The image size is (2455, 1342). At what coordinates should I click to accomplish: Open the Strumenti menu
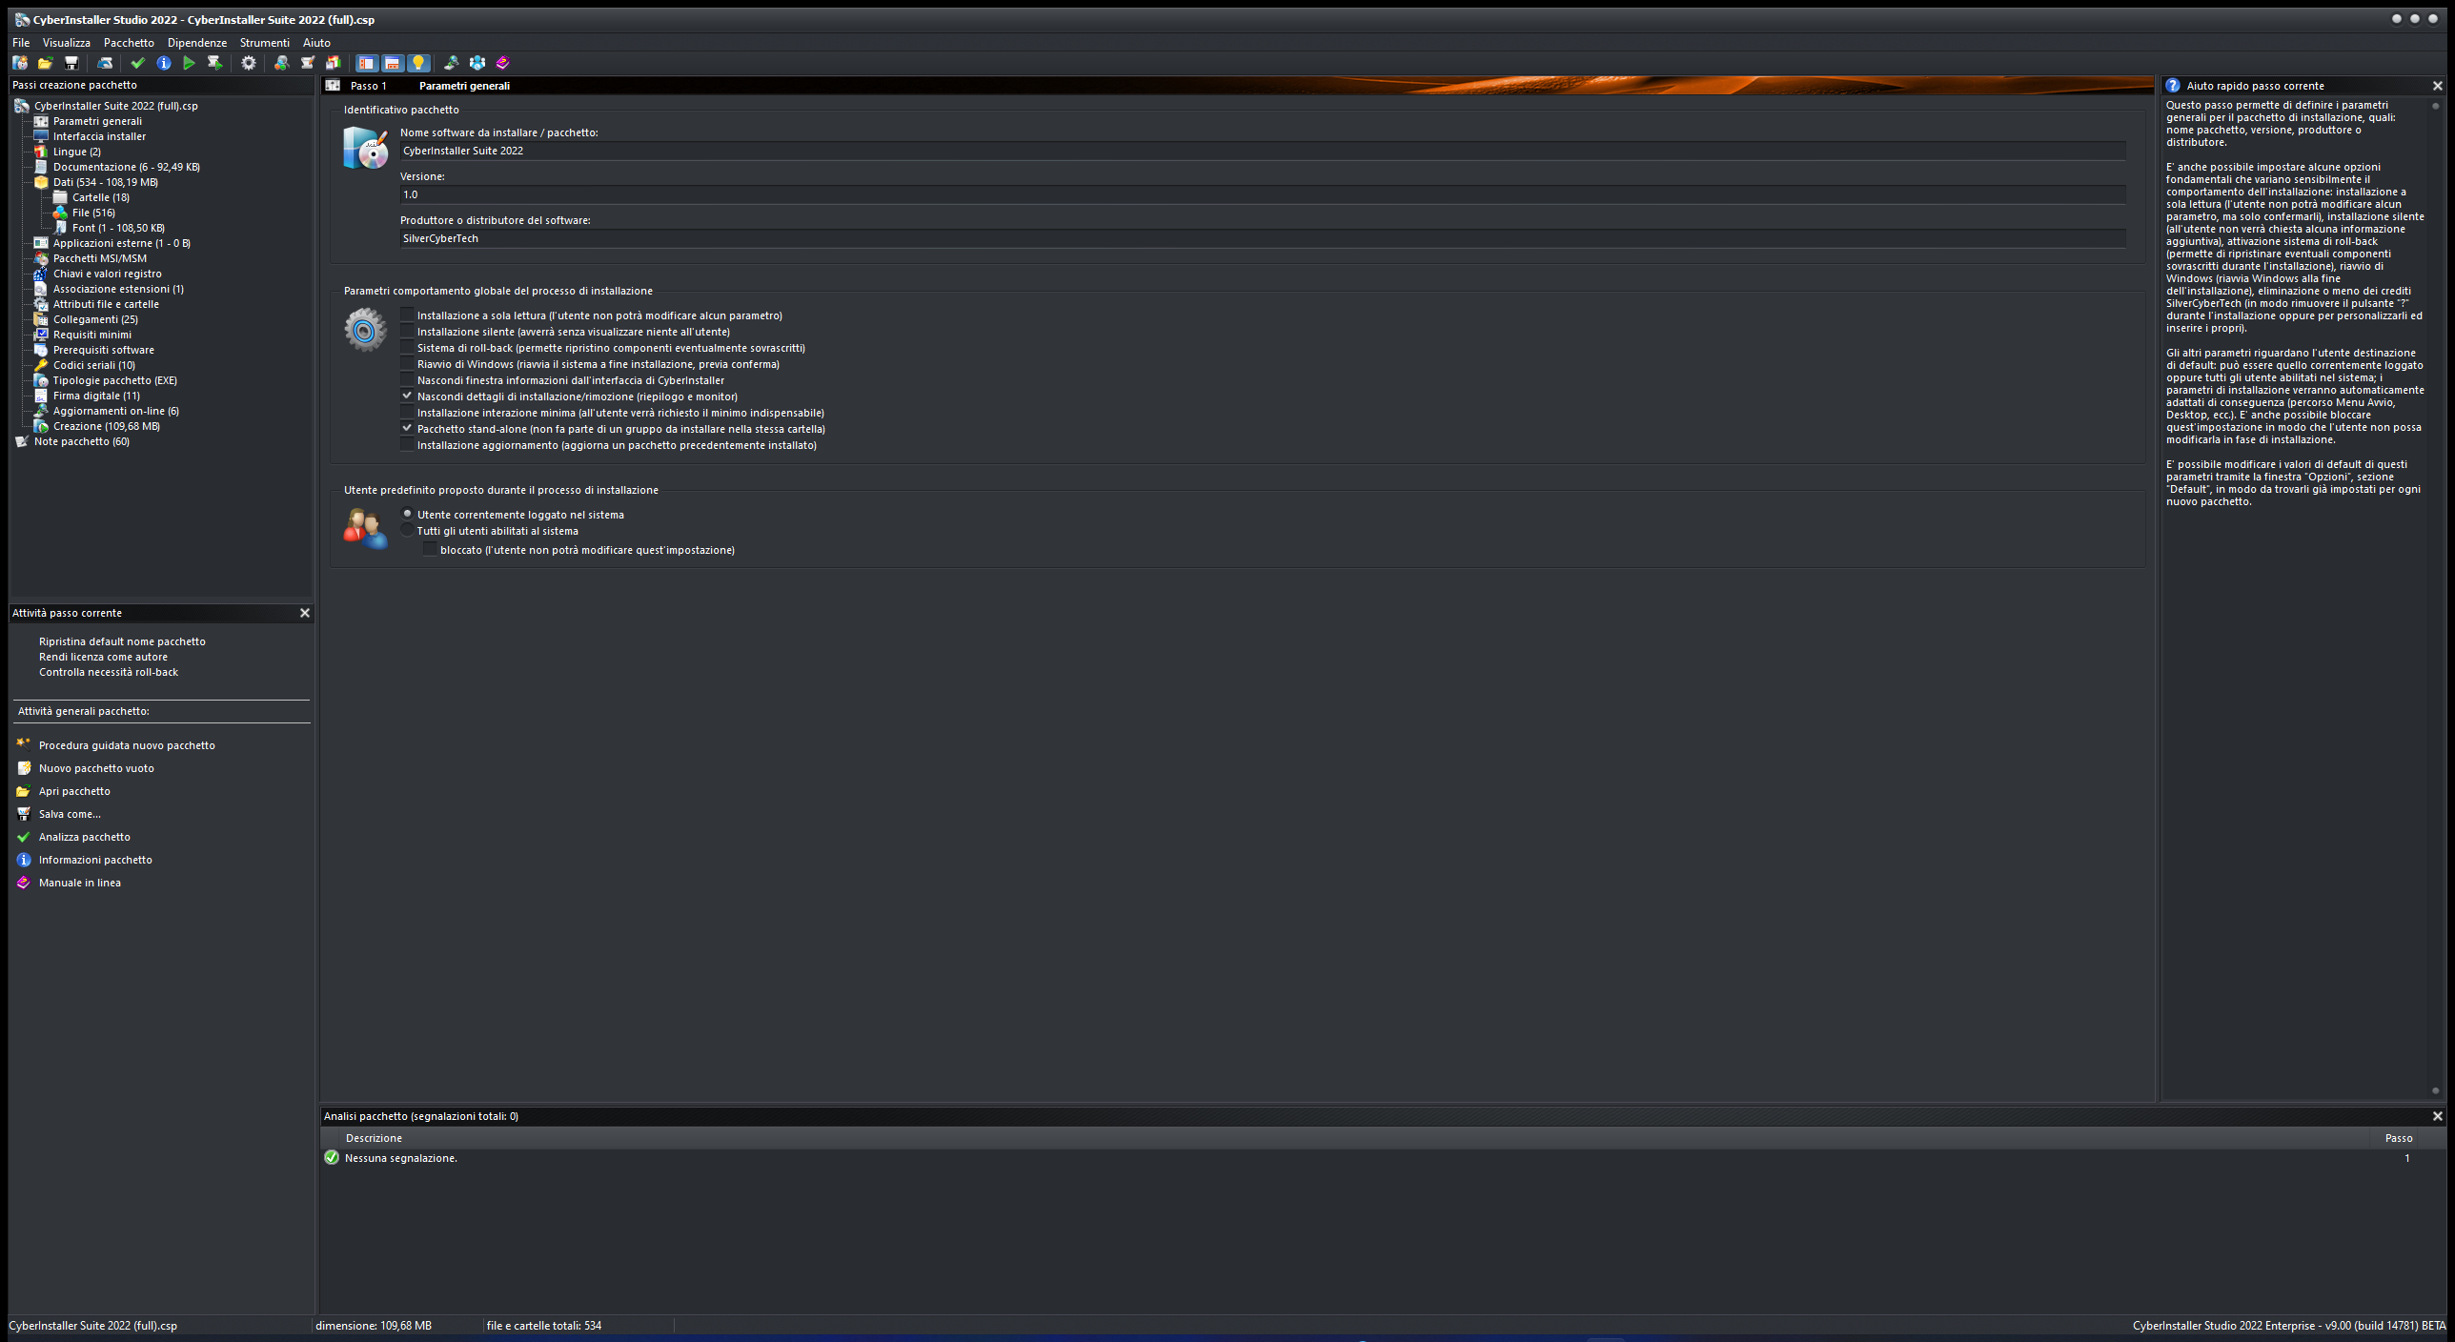[x=265, y=43]
